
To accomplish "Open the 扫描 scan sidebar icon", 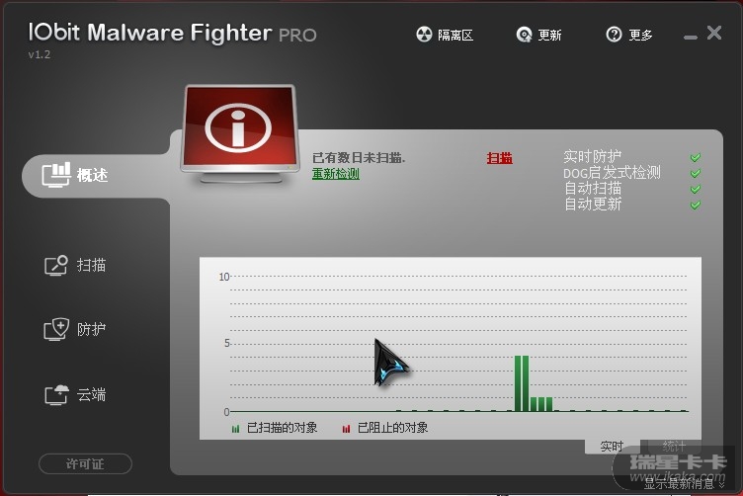I will coord(56,265).
